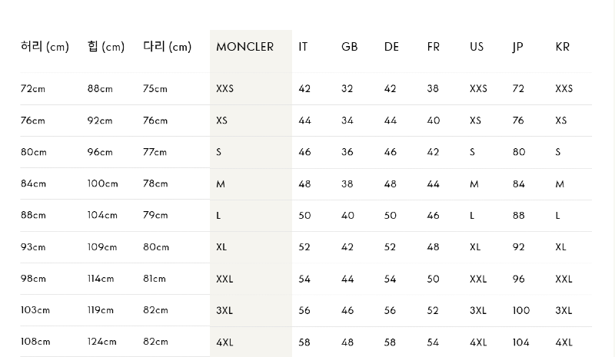Click the 다리 (cm) column header
The image size is (615, 357).
point(167,47)
